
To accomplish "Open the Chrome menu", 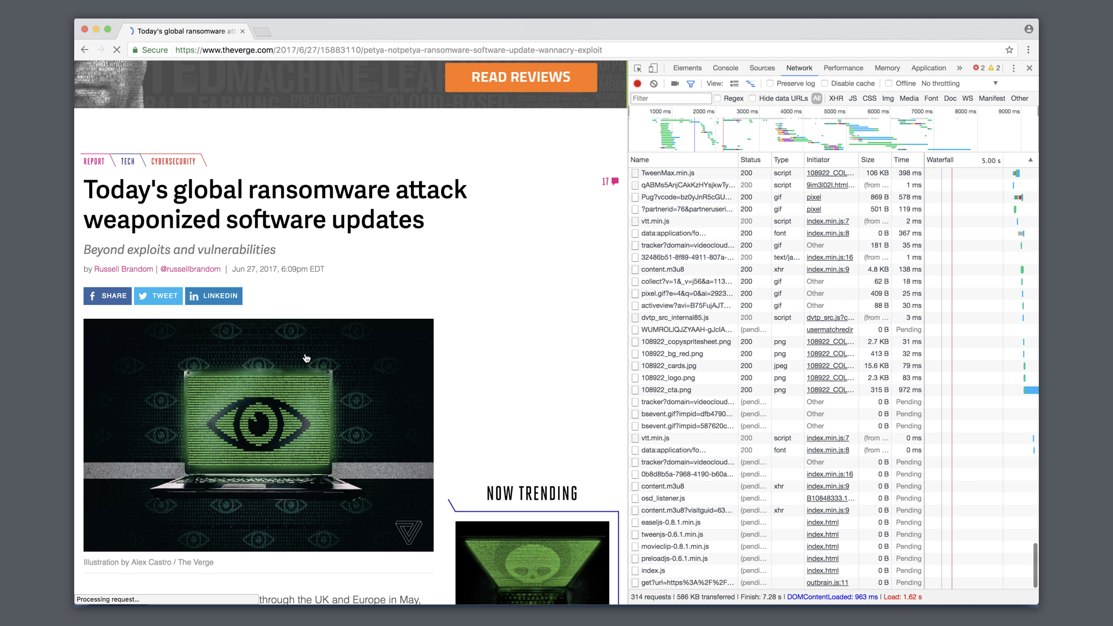I will 1028,50.
